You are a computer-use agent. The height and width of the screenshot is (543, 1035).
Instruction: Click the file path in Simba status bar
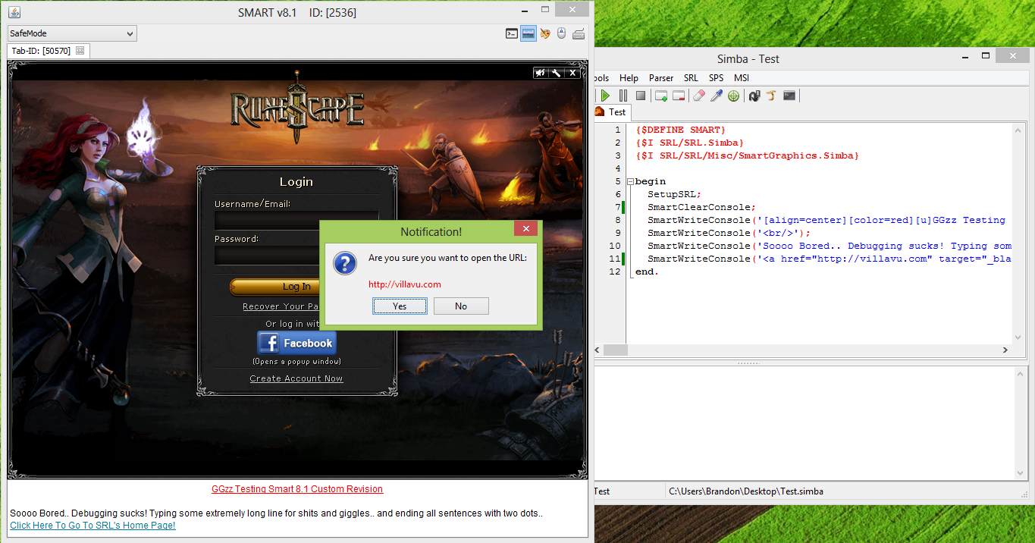coord(746,491)
